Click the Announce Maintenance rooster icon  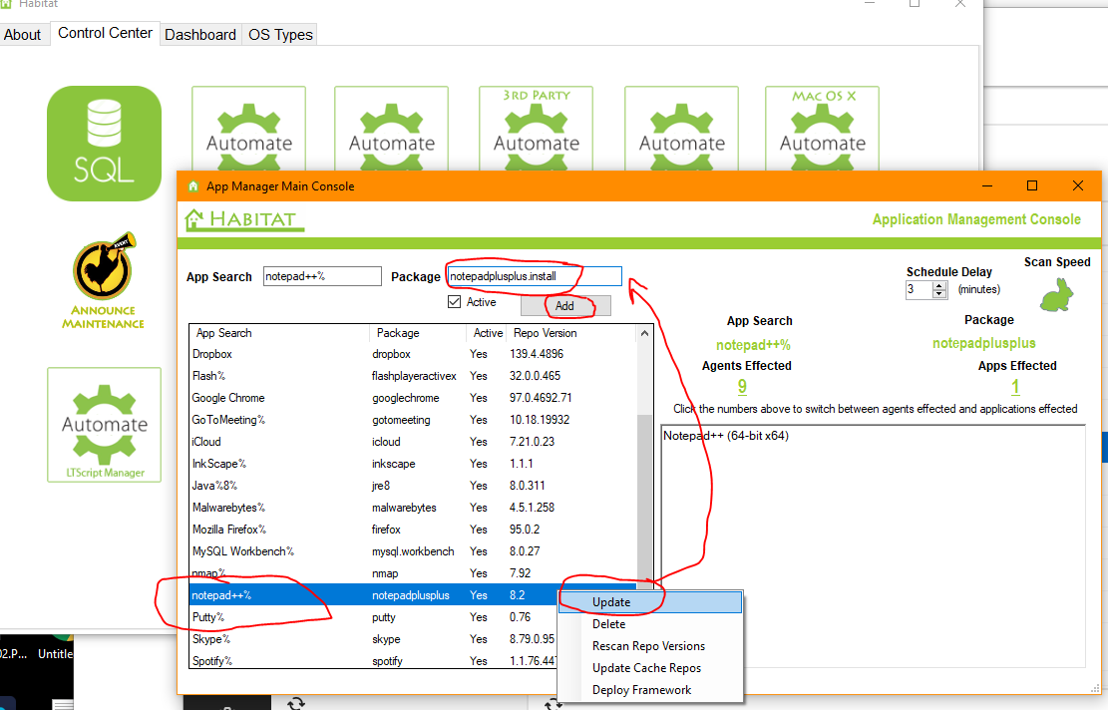coord(104,272)
